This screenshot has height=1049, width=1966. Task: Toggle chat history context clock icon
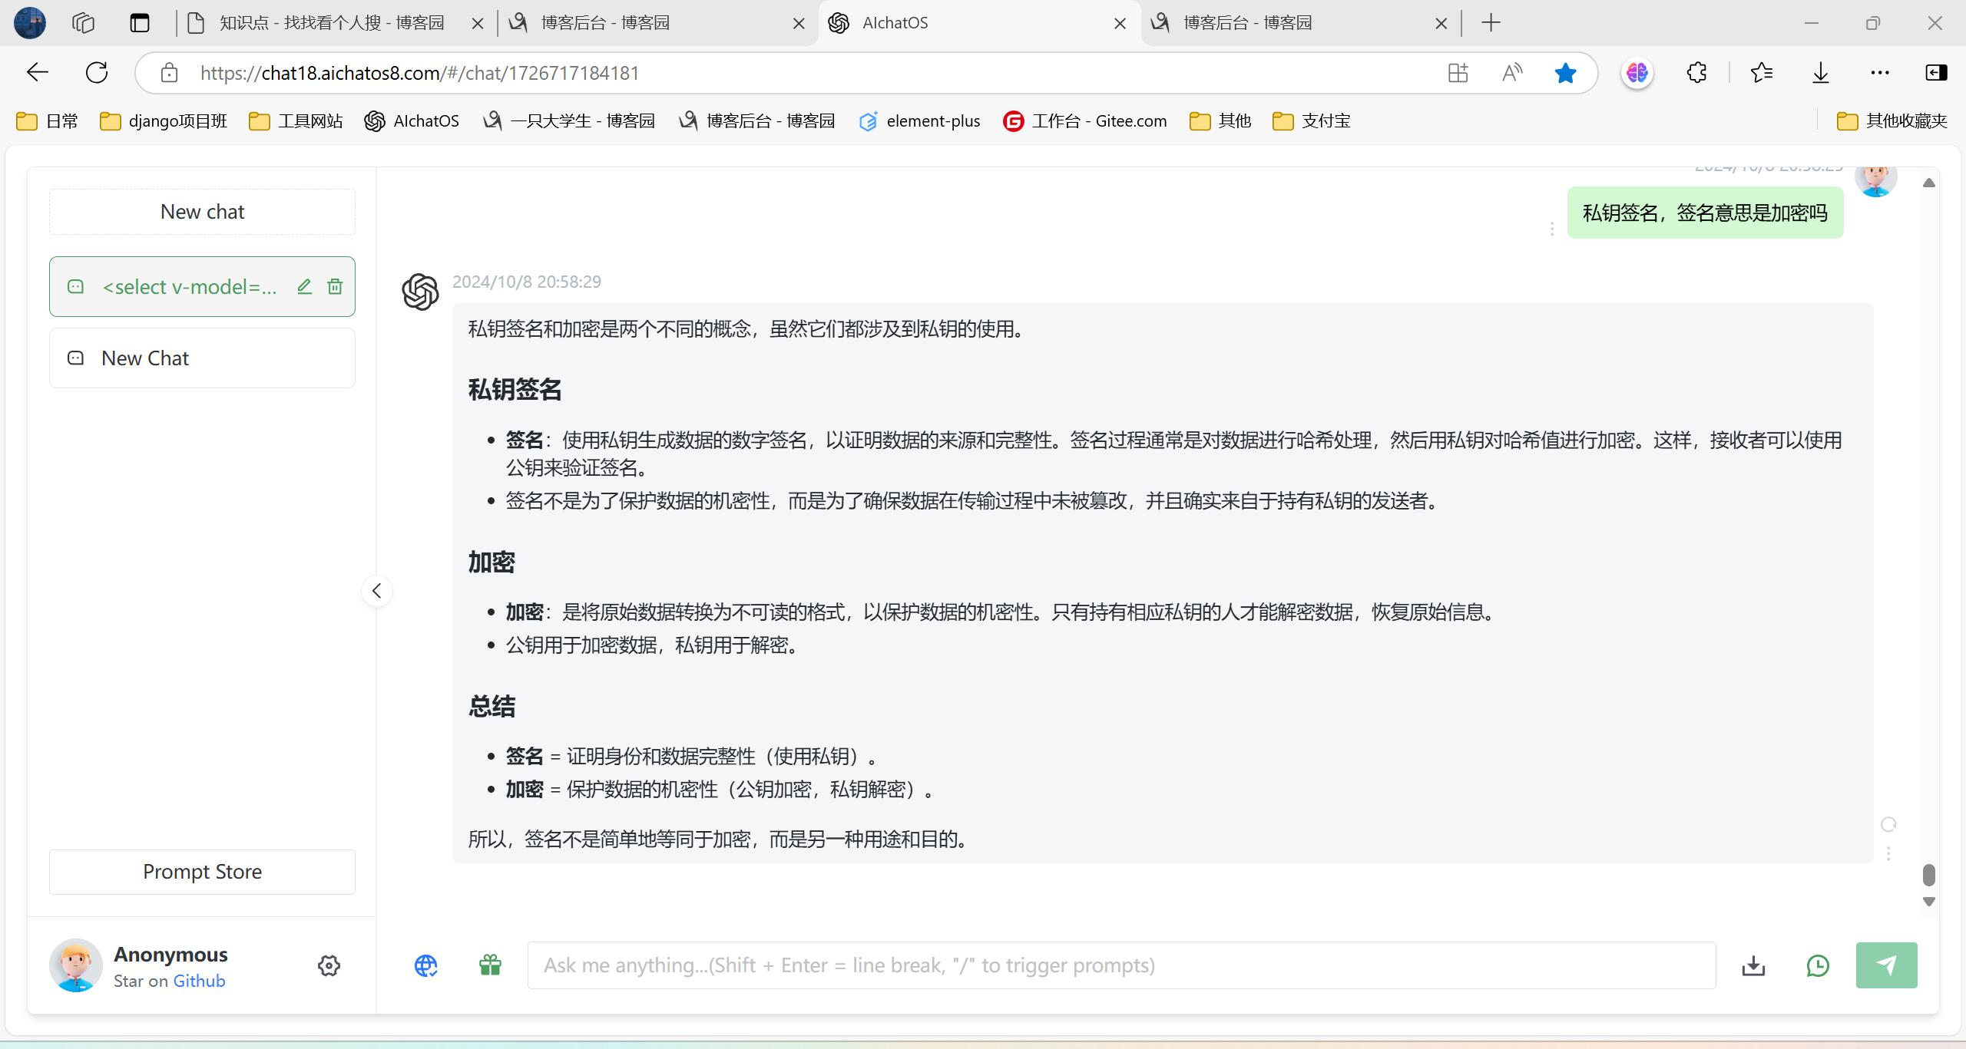tap(1818, 965)
